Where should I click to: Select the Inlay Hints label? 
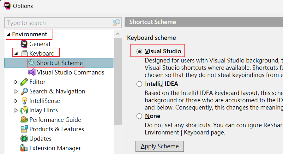point(44,110)
